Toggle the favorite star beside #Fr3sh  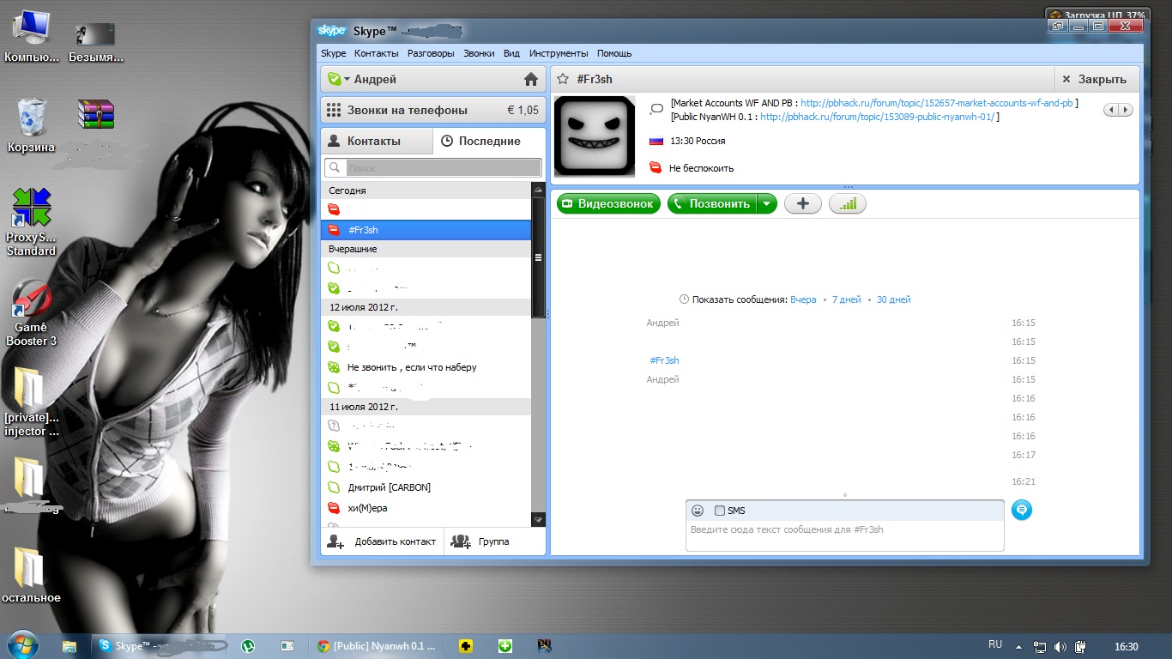[563, 79]
